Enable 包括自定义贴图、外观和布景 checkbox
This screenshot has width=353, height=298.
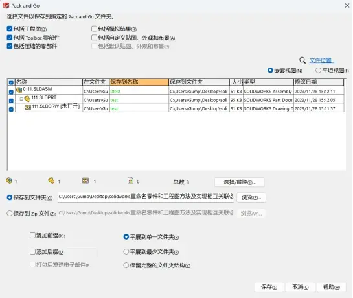(x=95, y=38)
